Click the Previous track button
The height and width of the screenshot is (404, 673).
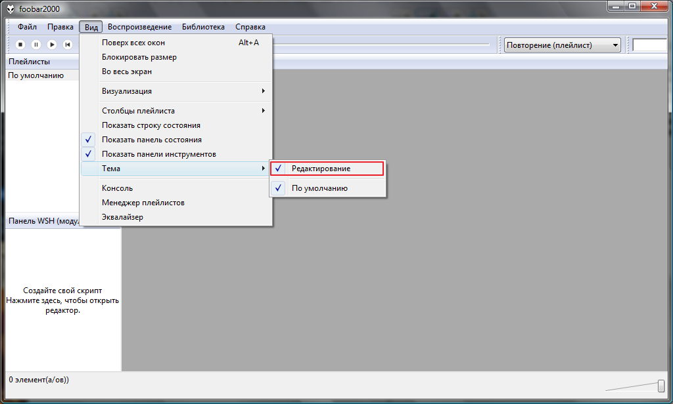coord(68,45)
